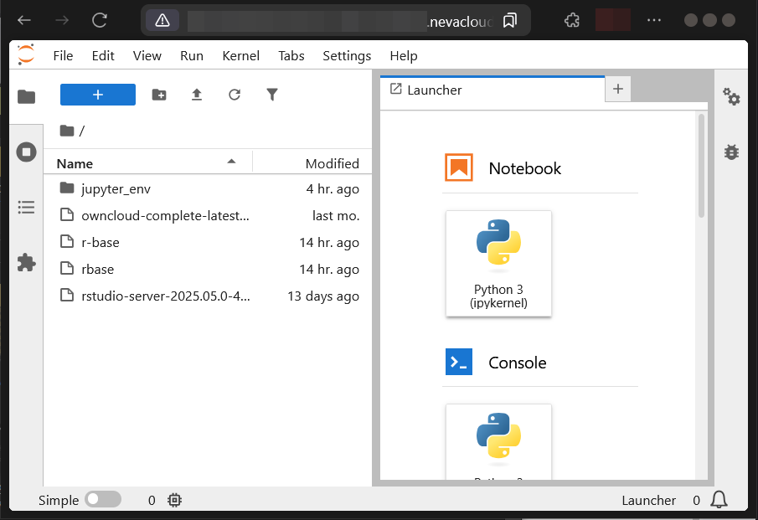758x520 pixels.
Task: Click '13 days ago' modified text
Action: [323, 296]
